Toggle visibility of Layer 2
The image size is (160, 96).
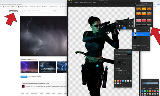click(x=148, y=30)
